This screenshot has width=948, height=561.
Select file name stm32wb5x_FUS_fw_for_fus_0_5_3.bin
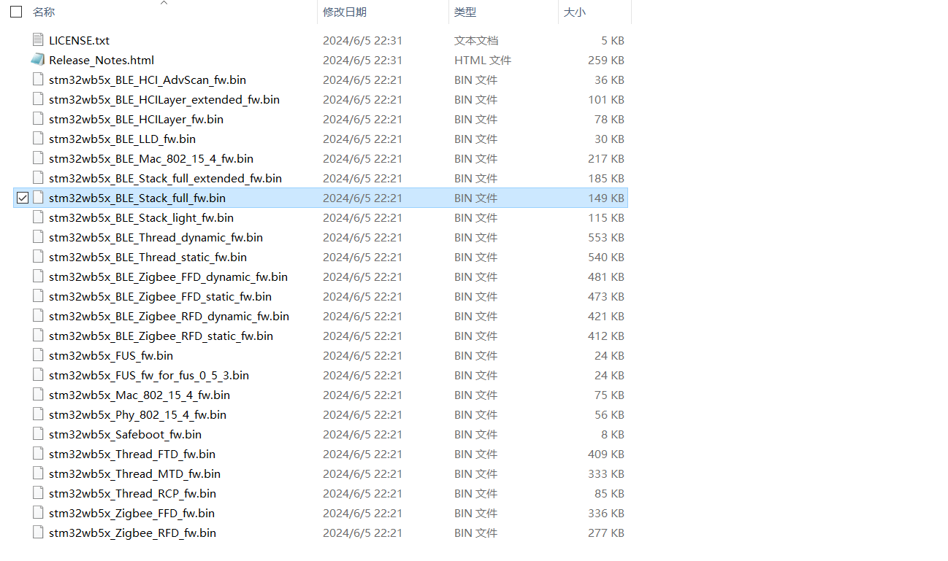pyautogui.click(x=149, y=376)
